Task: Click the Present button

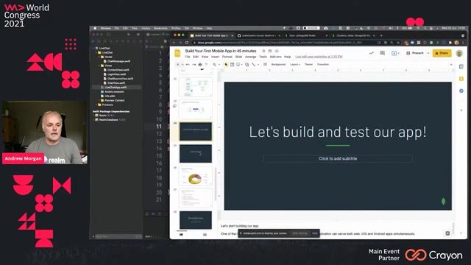Action: coord(415,53)
